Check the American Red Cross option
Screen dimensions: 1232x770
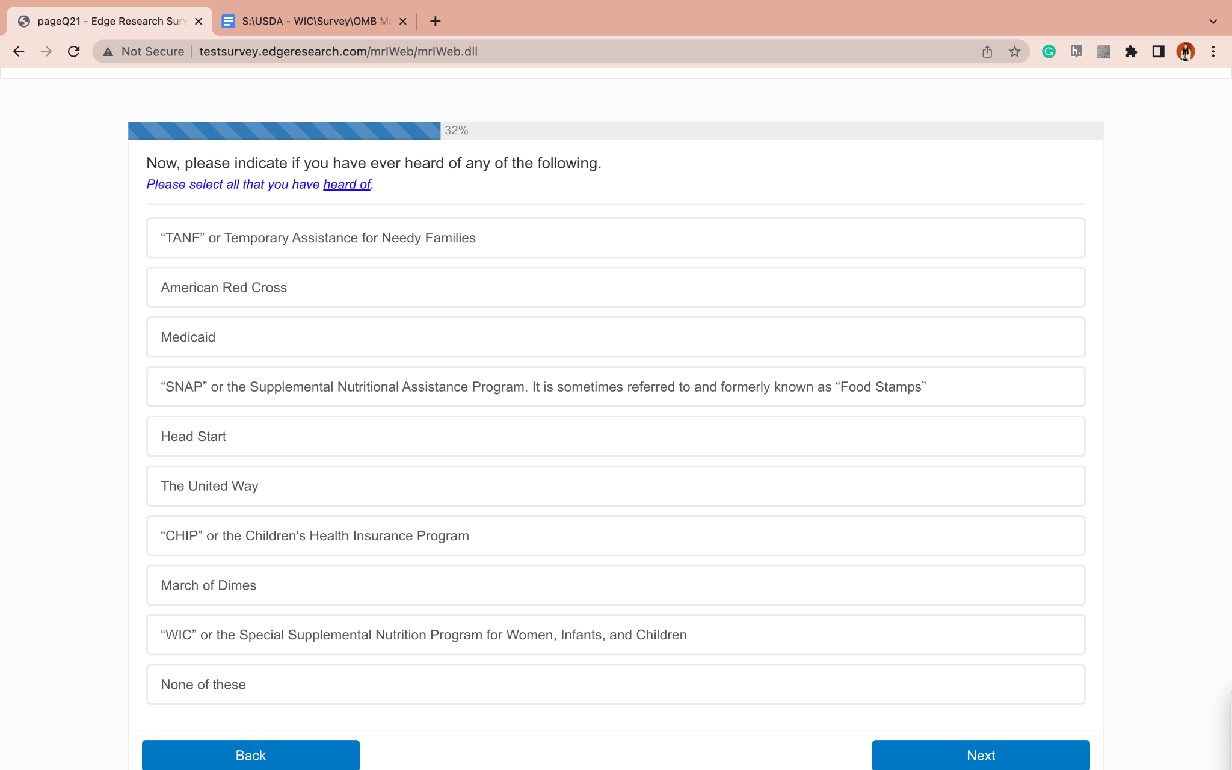pos(615,288)
